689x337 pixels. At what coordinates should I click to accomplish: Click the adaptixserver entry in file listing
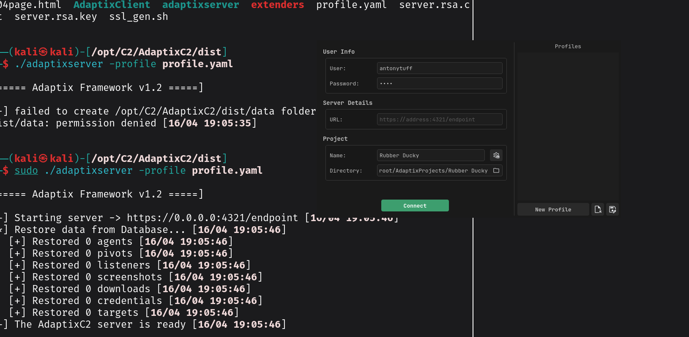click(x=200, y=5)
